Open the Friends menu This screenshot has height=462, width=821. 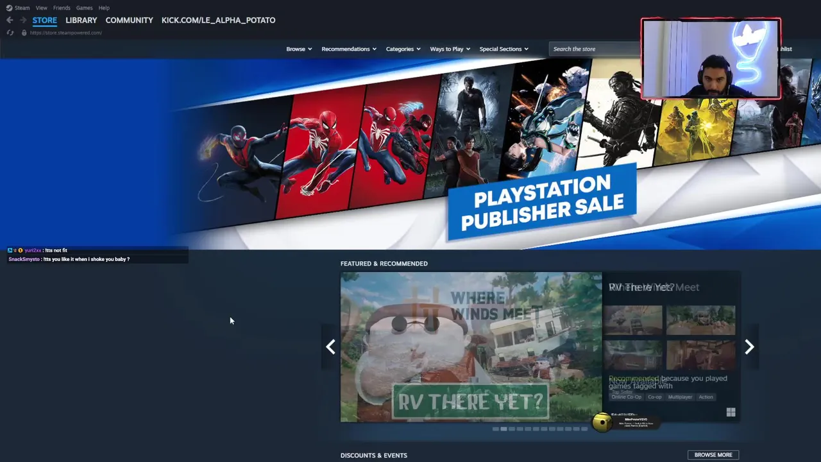coord(62,8)
